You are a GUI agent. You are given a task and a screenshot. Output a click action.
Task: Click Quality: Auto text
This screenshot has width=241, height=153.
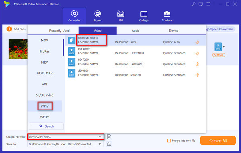click(x=172, y=42)
